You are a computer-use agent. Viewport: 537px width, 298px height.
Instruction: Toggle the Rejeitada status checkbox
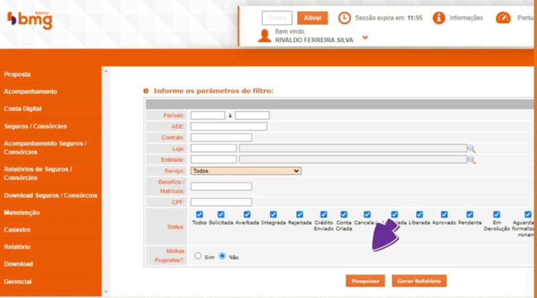[299, 214]
